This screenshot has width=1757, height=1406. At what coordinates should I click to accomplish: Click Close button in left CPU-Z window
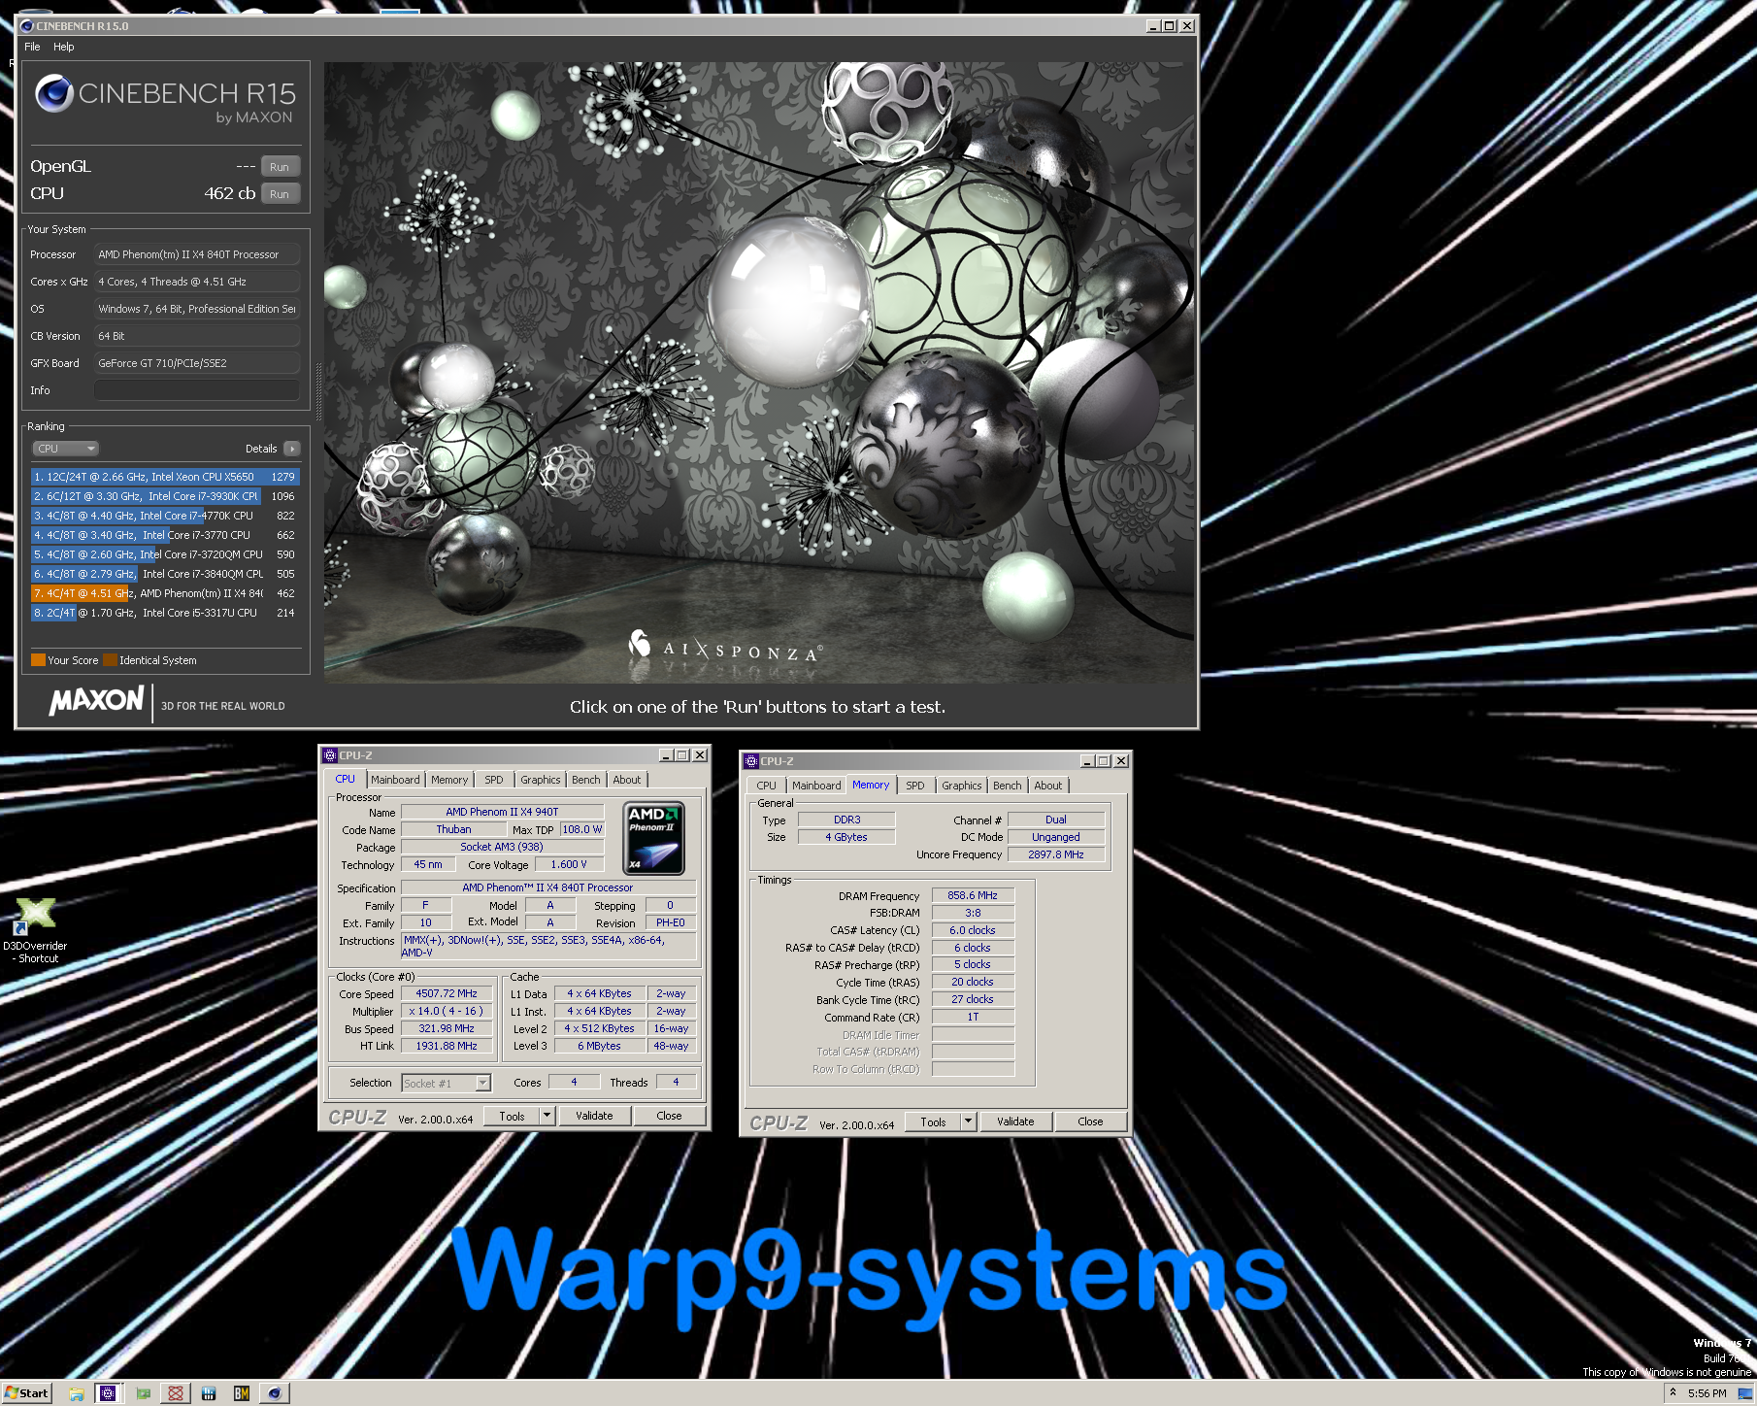click(669, 1116)
